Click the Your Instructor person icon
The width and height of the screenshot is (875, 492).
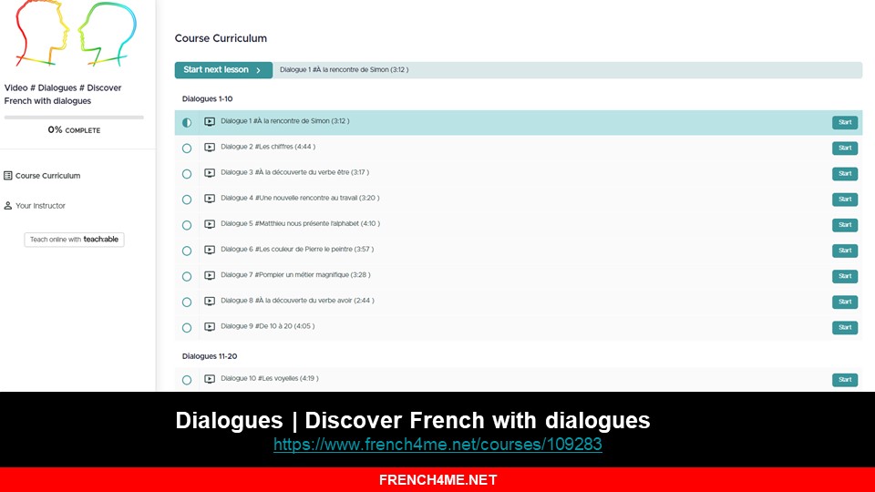click(8, 206)
